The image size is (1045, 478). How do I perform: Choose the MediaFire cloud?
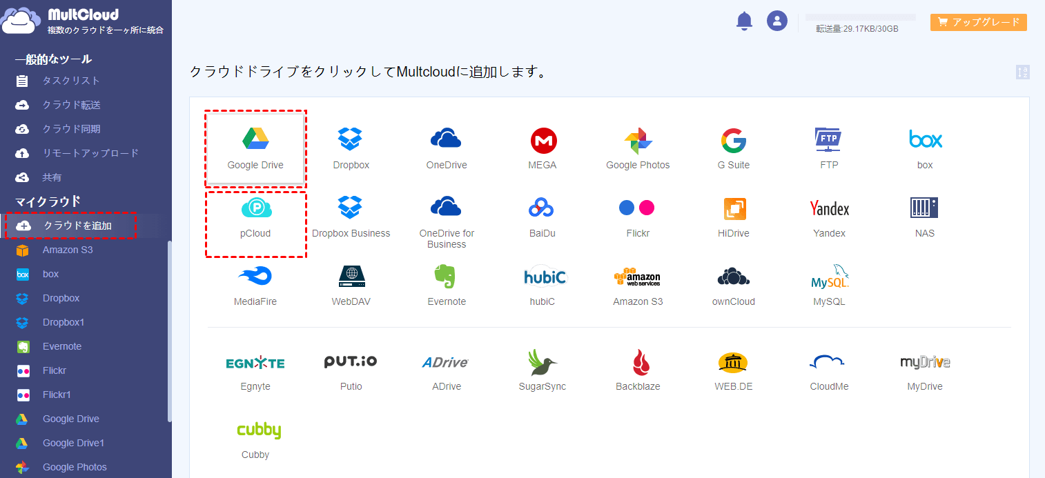point(255,286)
